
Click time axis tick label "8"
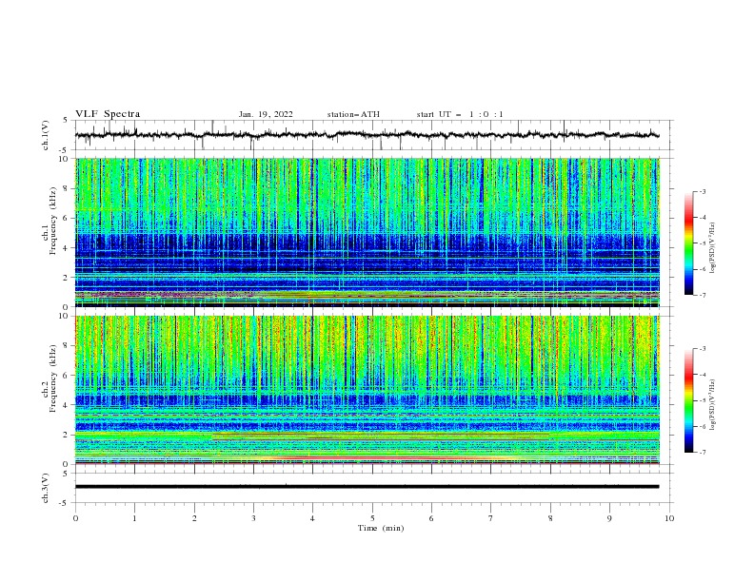(x=550, y=518)
